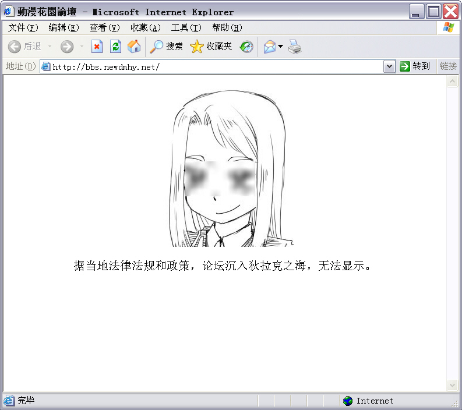Image resolution: width=462 pixels, height=410 pixels.
Task: Open the 工具(T) menu
Action: point(186,28)
